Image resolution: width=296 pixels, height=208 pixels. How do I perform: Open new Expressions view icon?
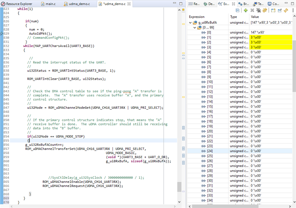click(273, 10)
